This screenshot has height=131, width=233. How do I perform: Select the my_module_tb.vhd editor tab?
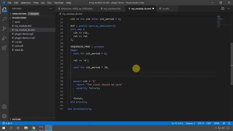tap(141, 9)
